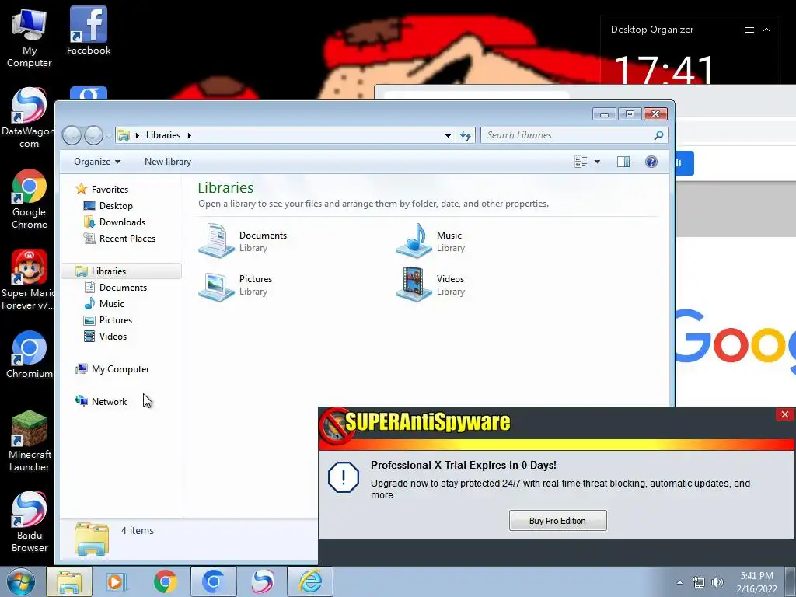Close the SUPERAntiSpyware popup

[x=785, y=415]
